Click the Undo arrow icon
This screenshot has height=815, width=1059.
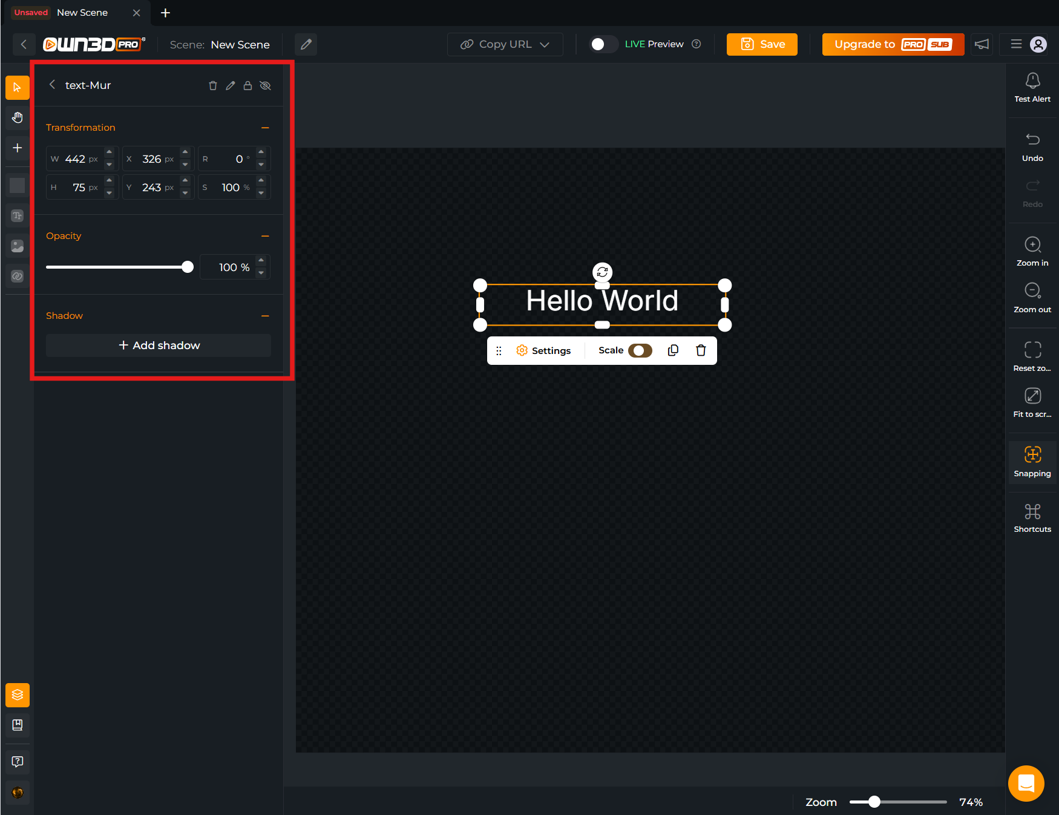point(1032,140)
